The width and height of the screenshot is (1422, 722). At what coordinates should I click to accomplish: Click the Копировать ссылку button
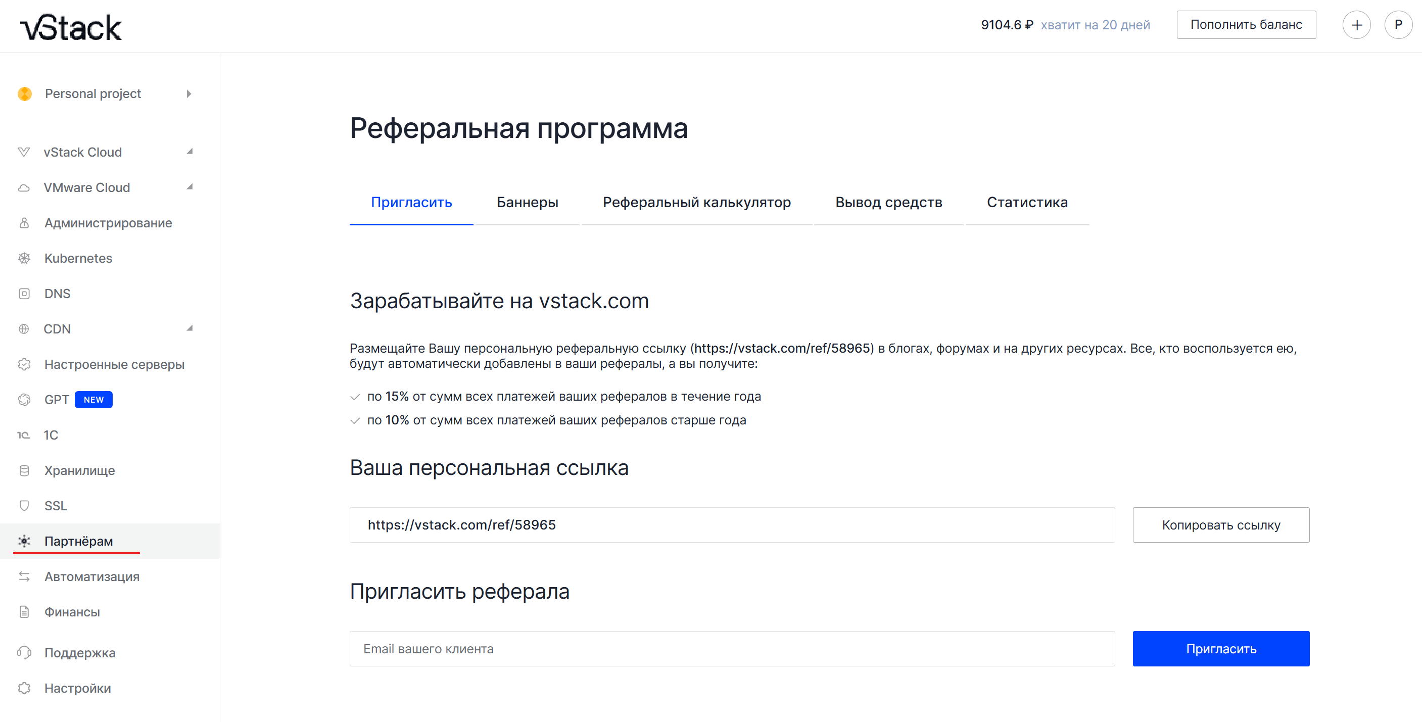tap(1220, 525)
